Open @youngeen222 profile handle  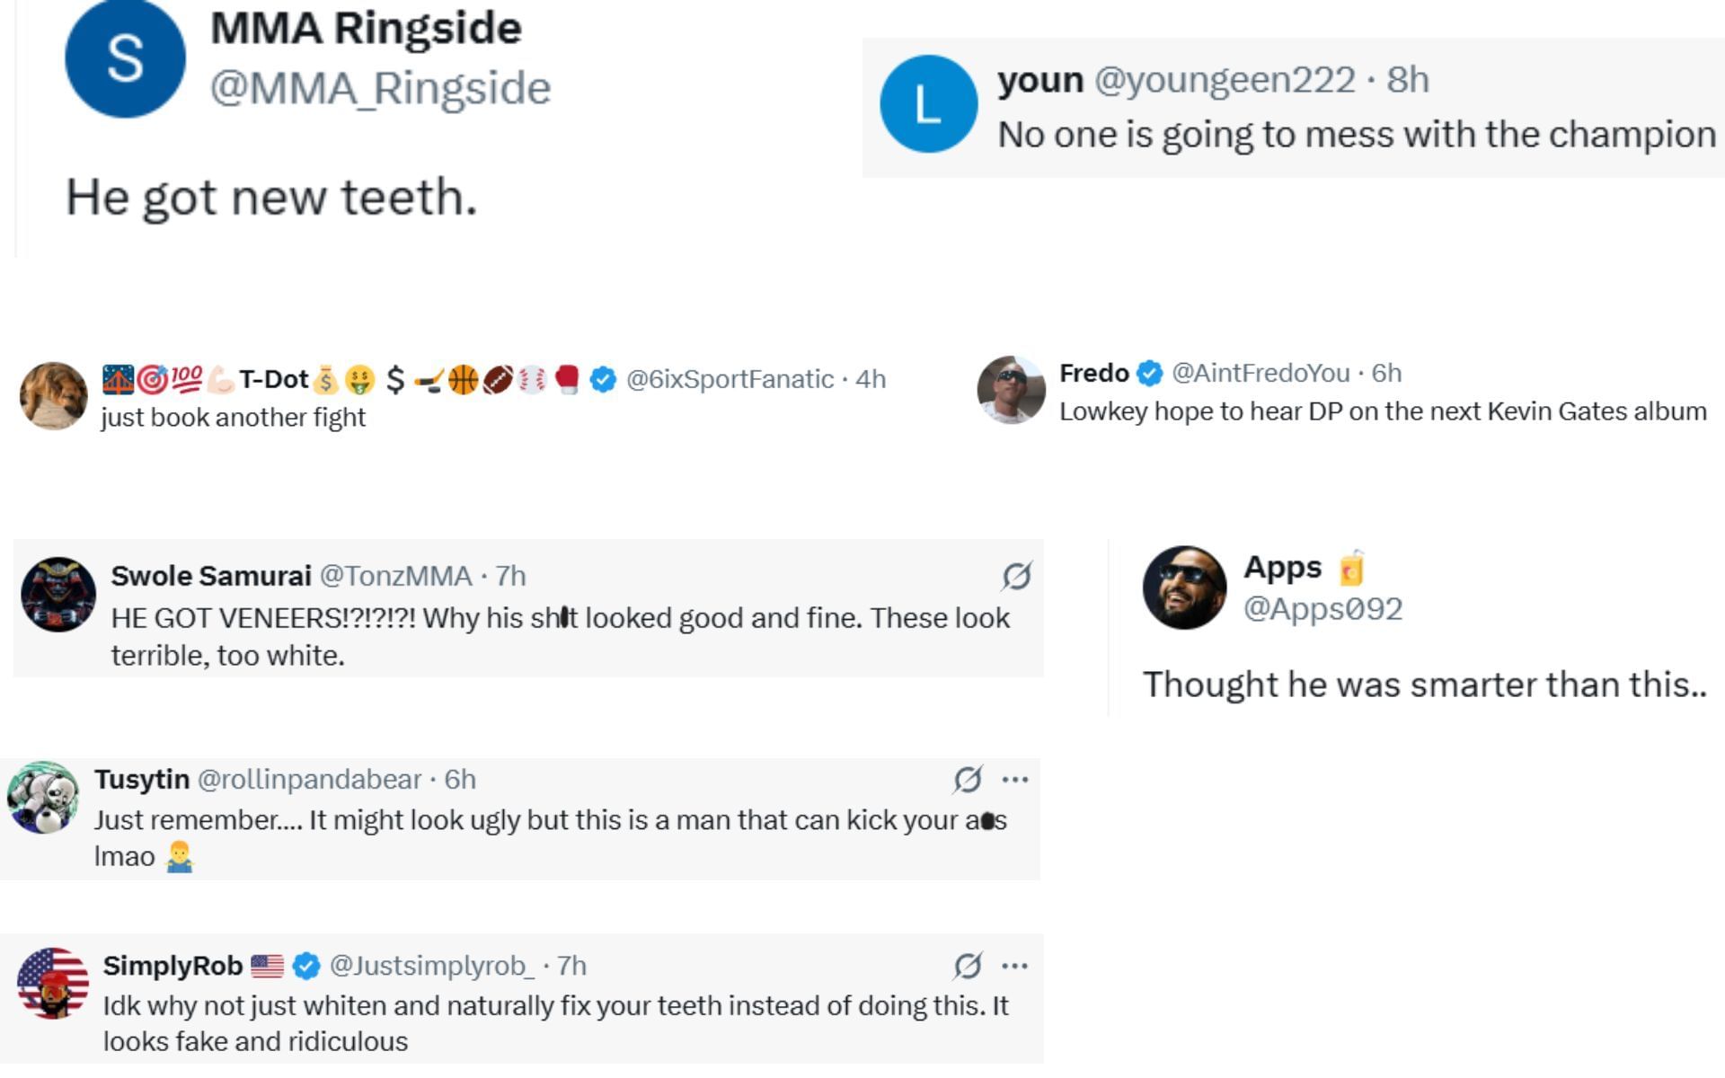click(x=1225, y=80)
